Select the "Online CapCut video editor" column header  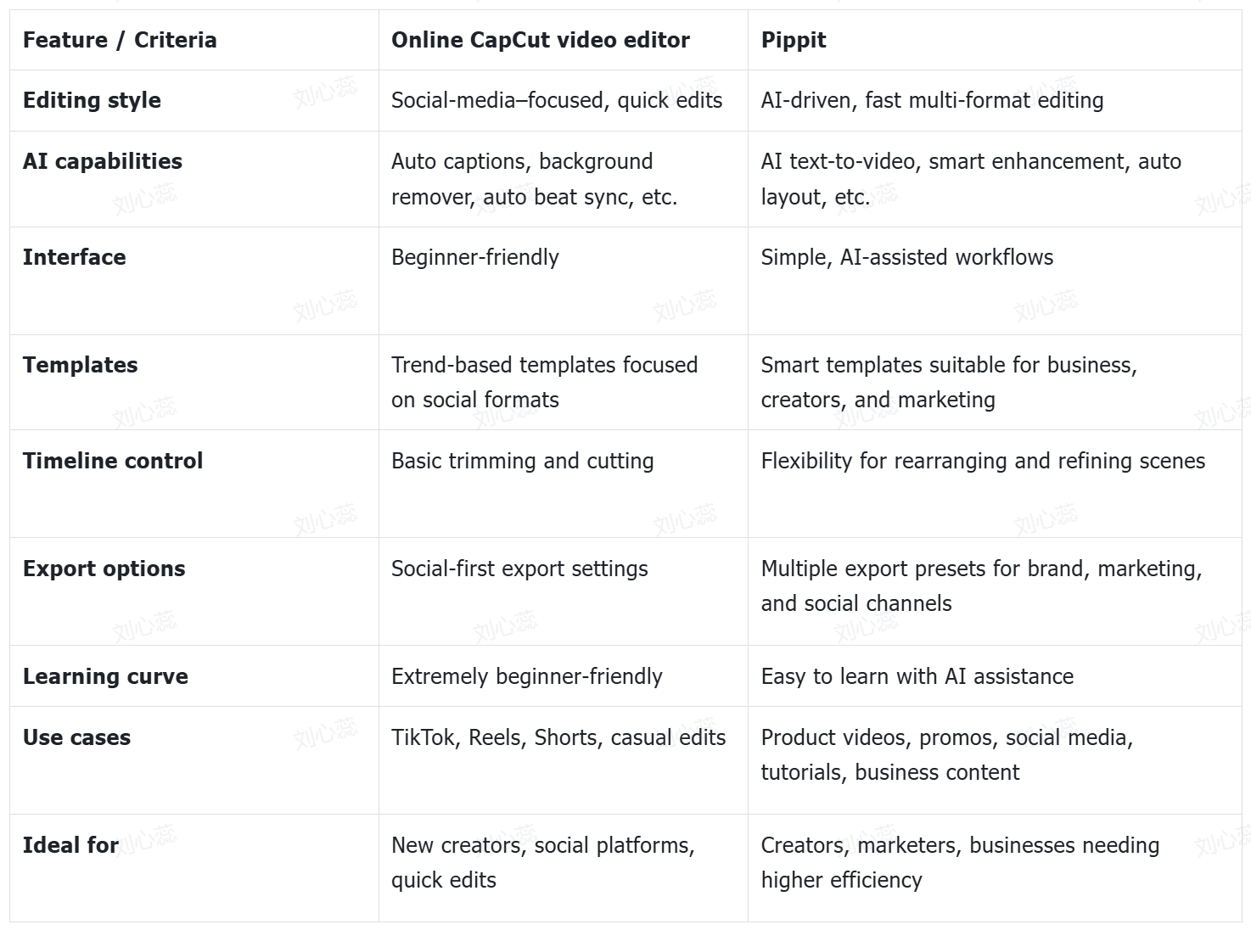[540, 40]
